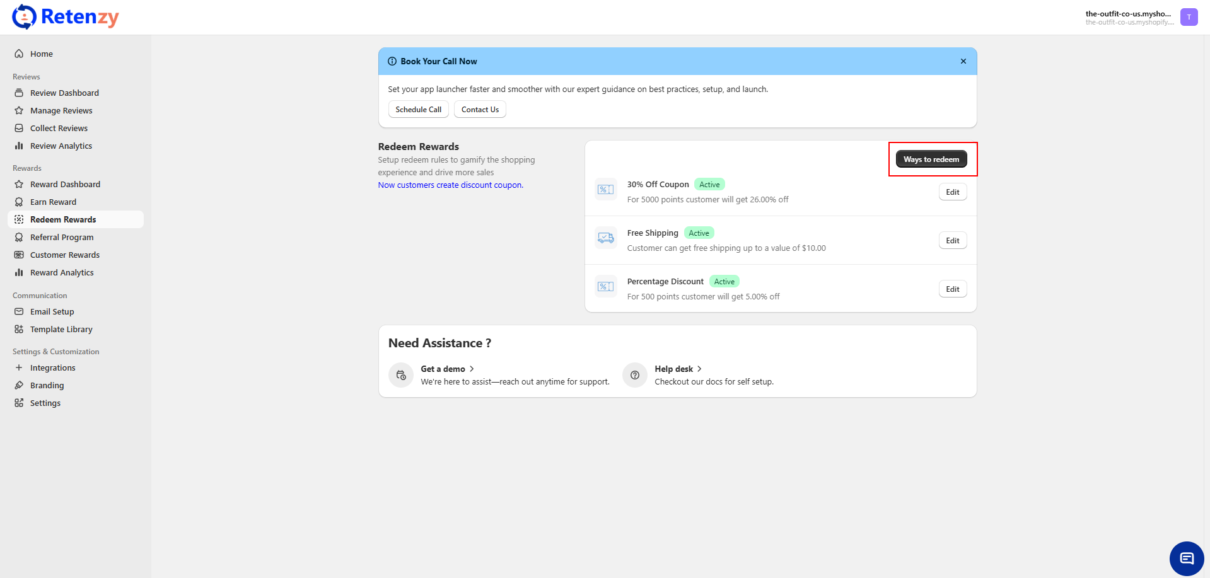Click the Free Shipping truck icon
The image size is (1210, 578).
[605, 238]
